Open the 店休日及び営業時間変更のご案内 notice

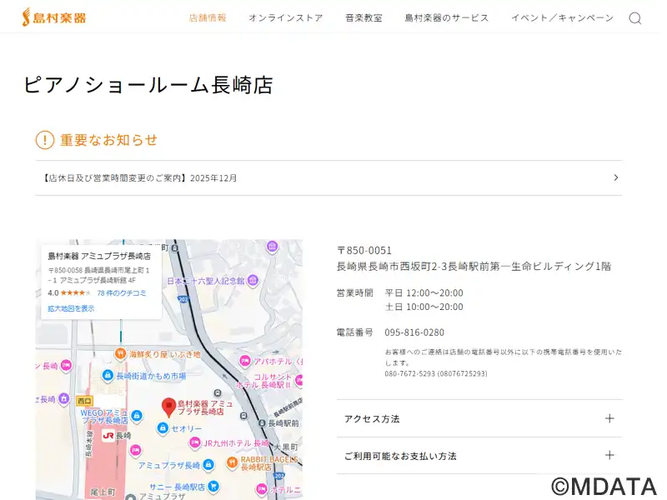(x=140, y=178)
